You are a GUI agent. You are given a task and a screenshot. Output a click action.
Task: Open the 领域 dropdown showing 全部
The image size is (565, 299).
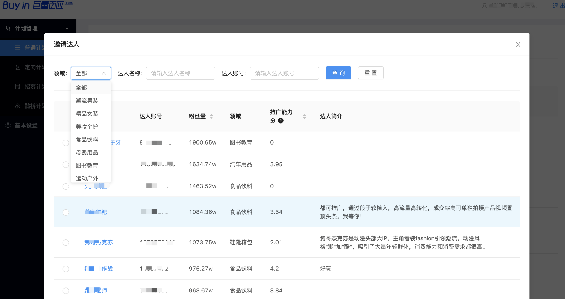pos(91,73)
